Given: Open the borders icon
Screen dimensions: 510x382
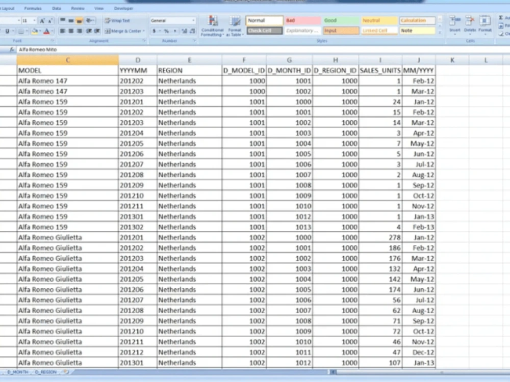Looking at the screenshot, I should (x=21, y=31).
